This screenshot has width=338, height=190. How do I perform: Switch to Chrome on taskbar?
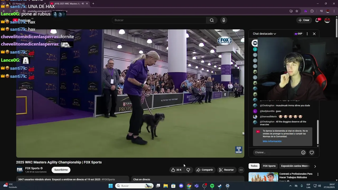(x=189, y=186)
